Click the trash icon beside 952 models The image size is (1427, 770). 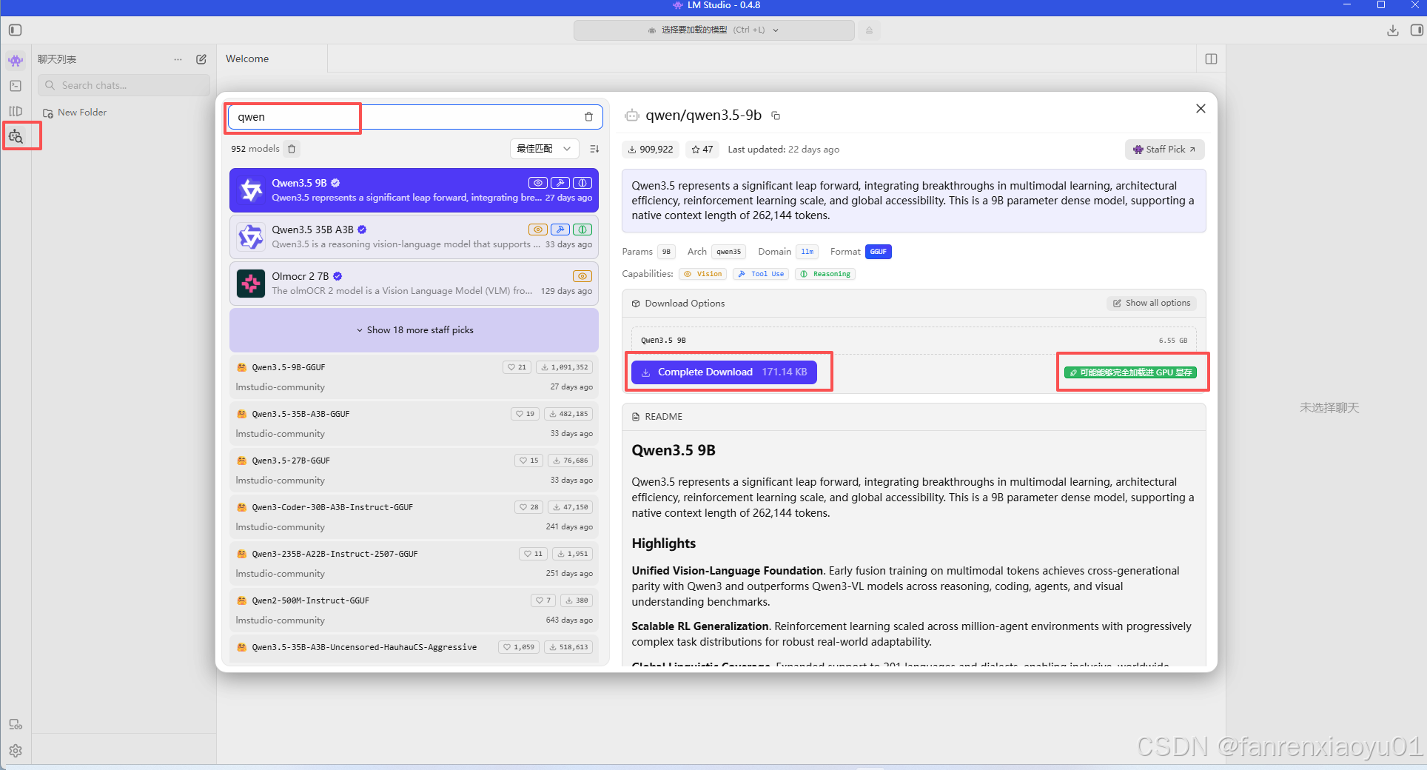(292, 149)
